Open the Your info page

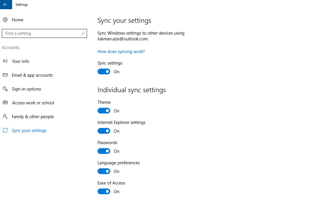pos(20,61)
